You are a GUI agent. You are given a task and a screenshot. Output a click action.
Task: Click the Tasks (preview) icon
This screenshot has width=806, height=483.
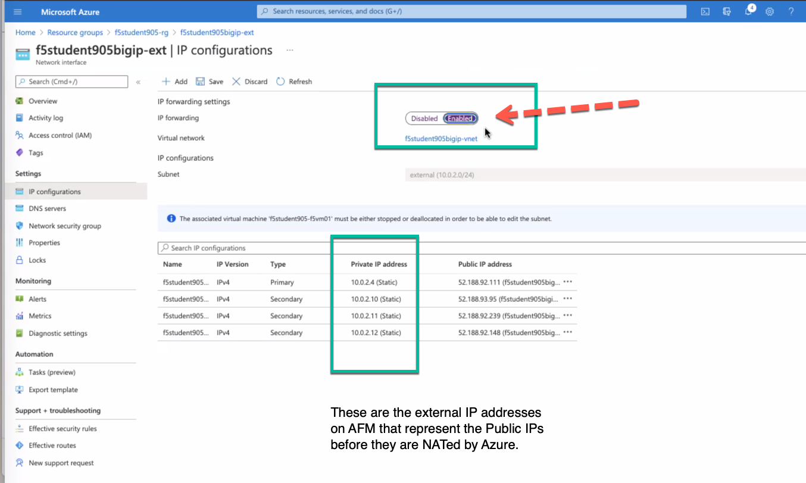point(20,372)
